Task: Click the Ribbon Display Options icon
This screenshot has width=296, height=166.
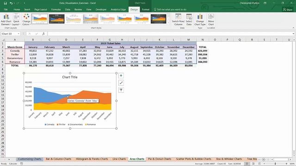Action: pos(265,3)
